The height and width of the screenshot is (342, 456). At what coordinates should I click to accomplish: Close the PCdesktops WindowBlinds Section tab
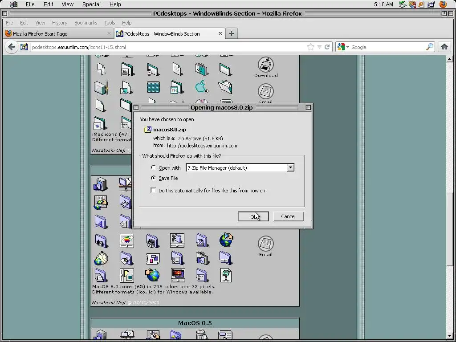pyautogui.click(x=220, y=33)
